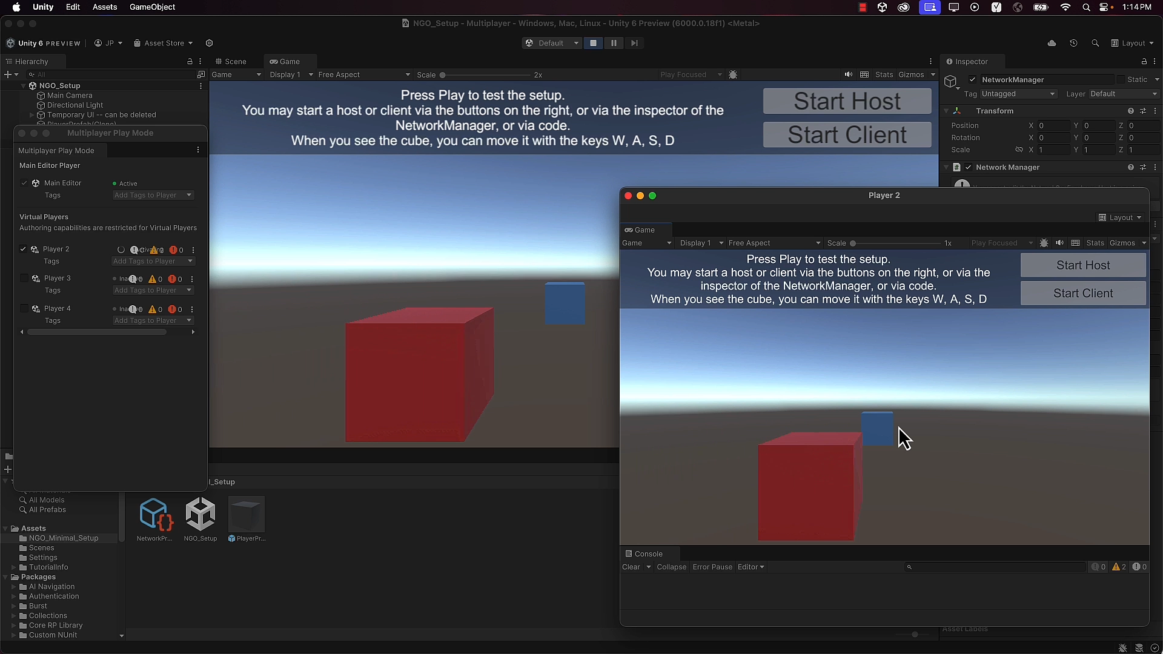Image resolution: width=1163 pixels, height=654 pixels.
Task: Click the Start Client button in Player 2 window
Action: point(1082,293)
